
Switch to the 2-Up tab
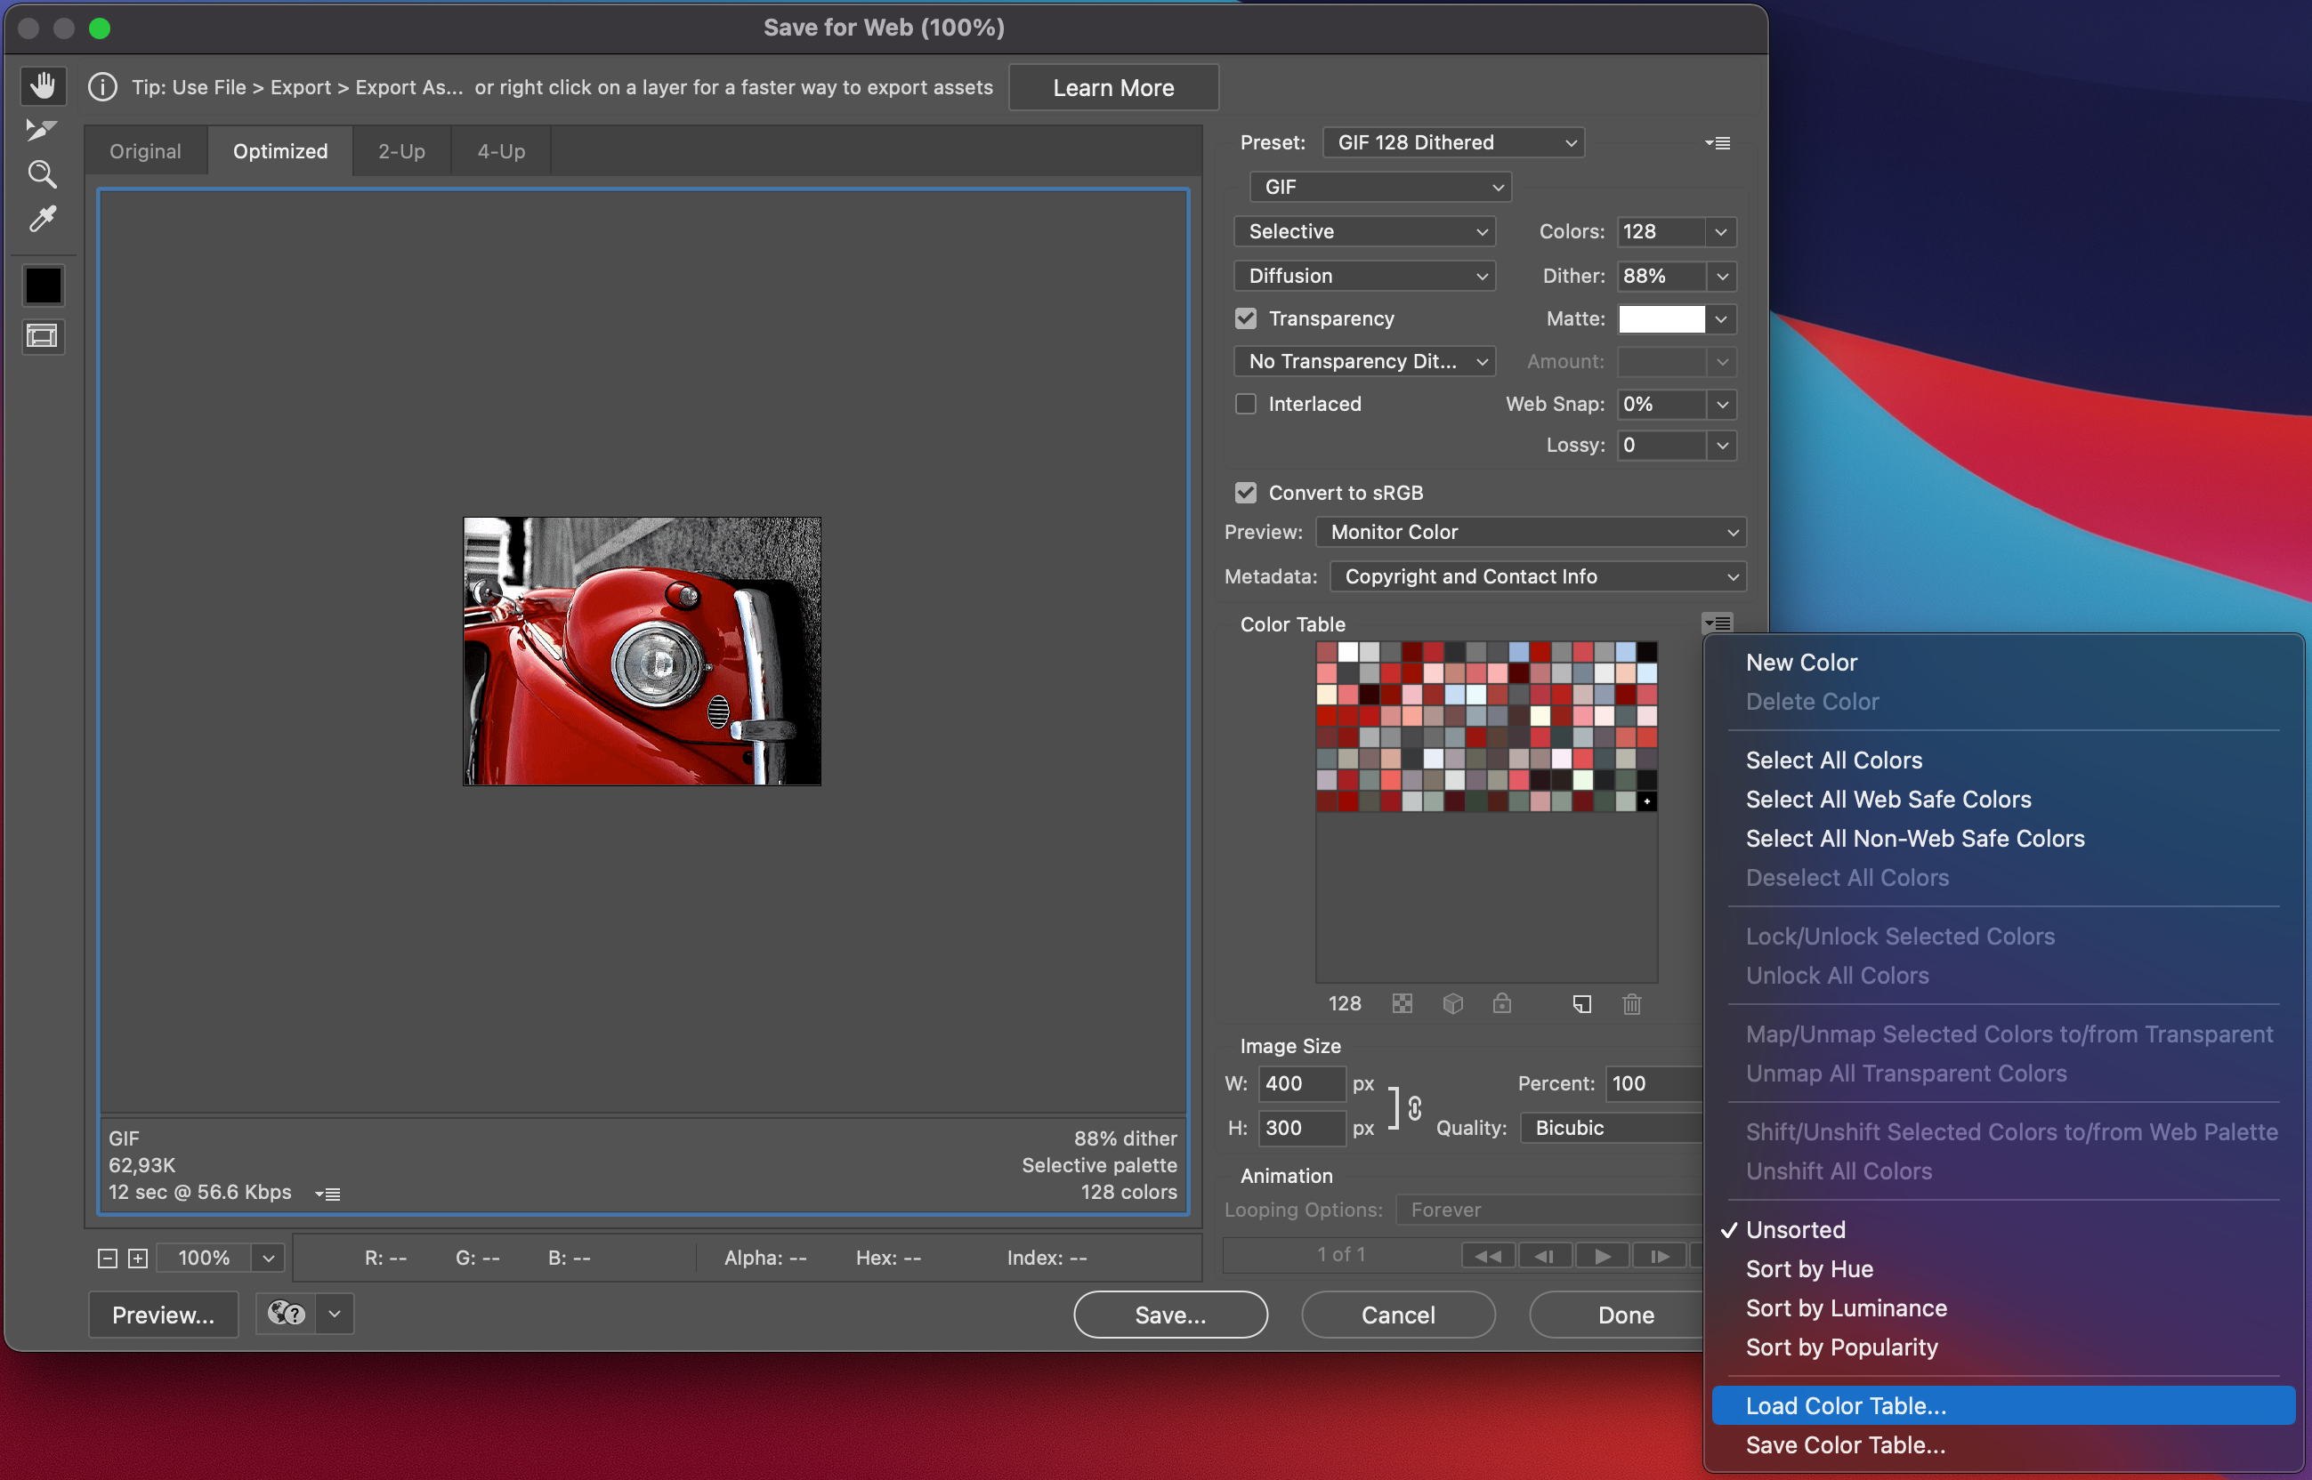click(400, 151)
